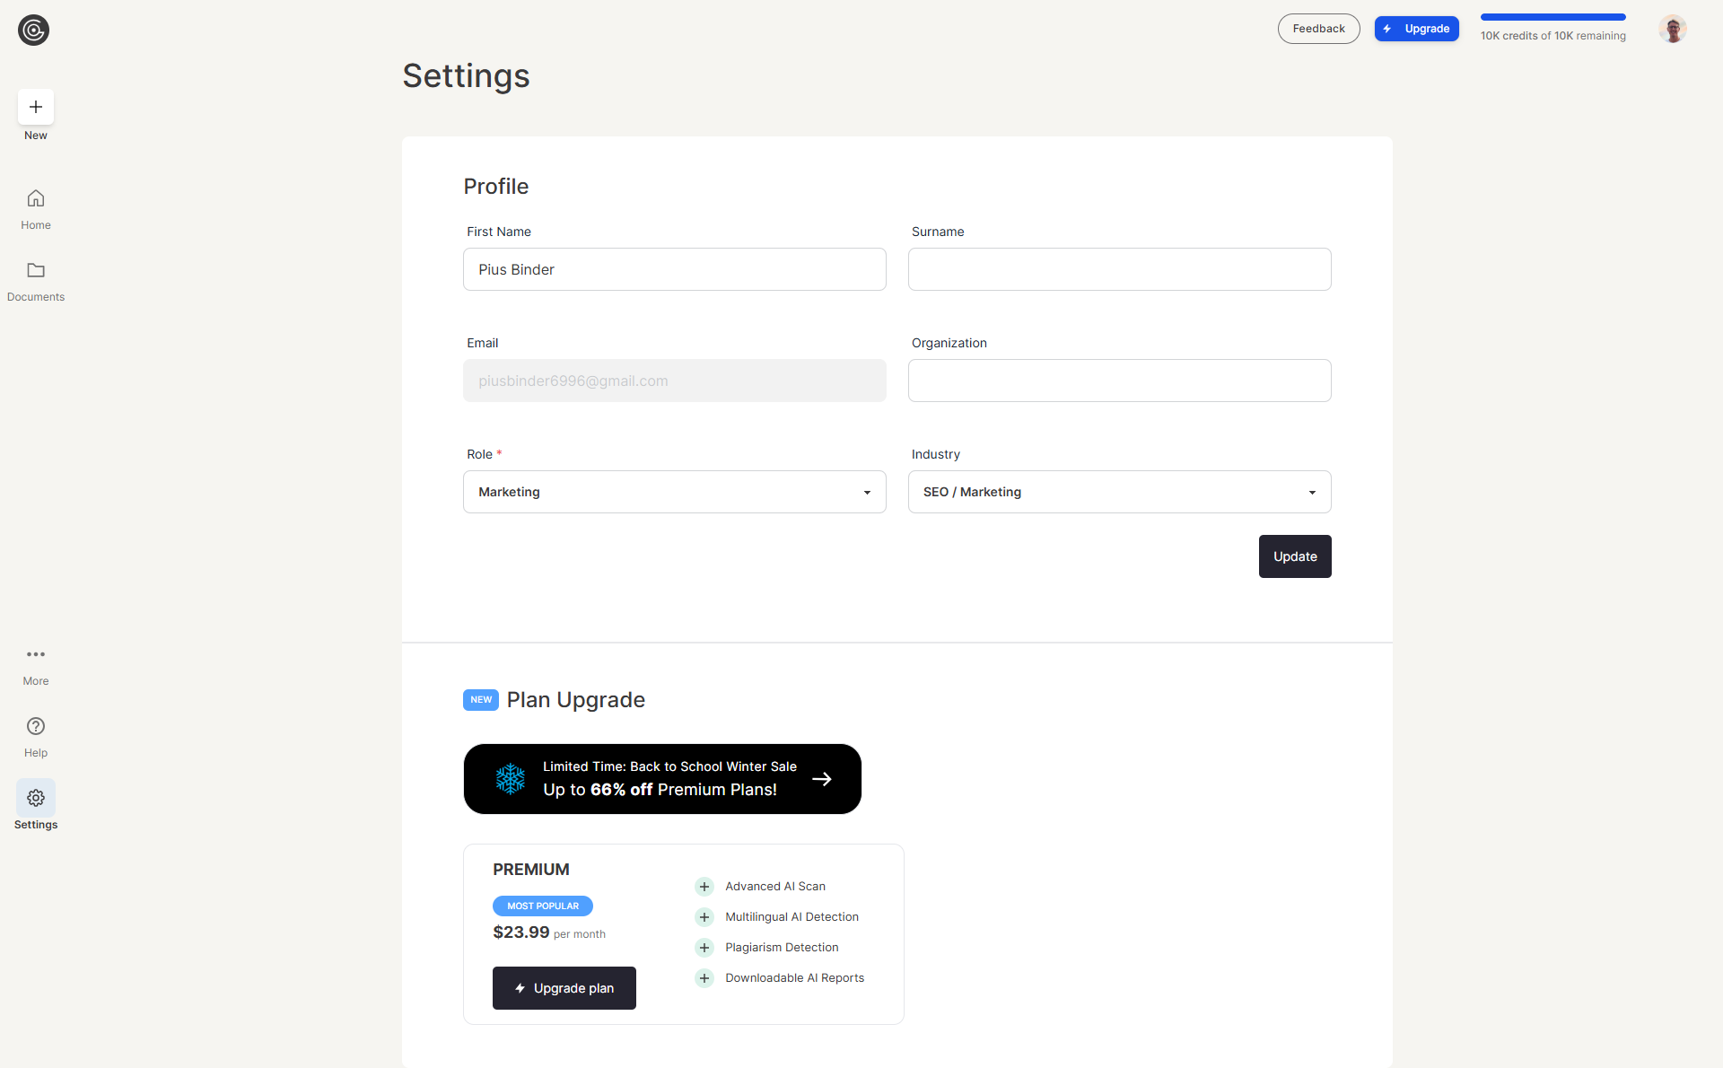The height and width of the screenshot is (1068, 1723).
Task: Focus the Organization text field
Action: (1119, 381)
